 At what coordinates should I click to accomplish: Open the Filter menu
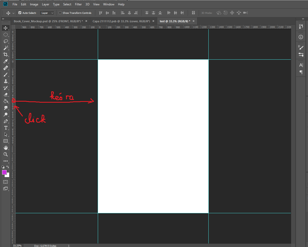pyautogui.click(x=78, y=4)
